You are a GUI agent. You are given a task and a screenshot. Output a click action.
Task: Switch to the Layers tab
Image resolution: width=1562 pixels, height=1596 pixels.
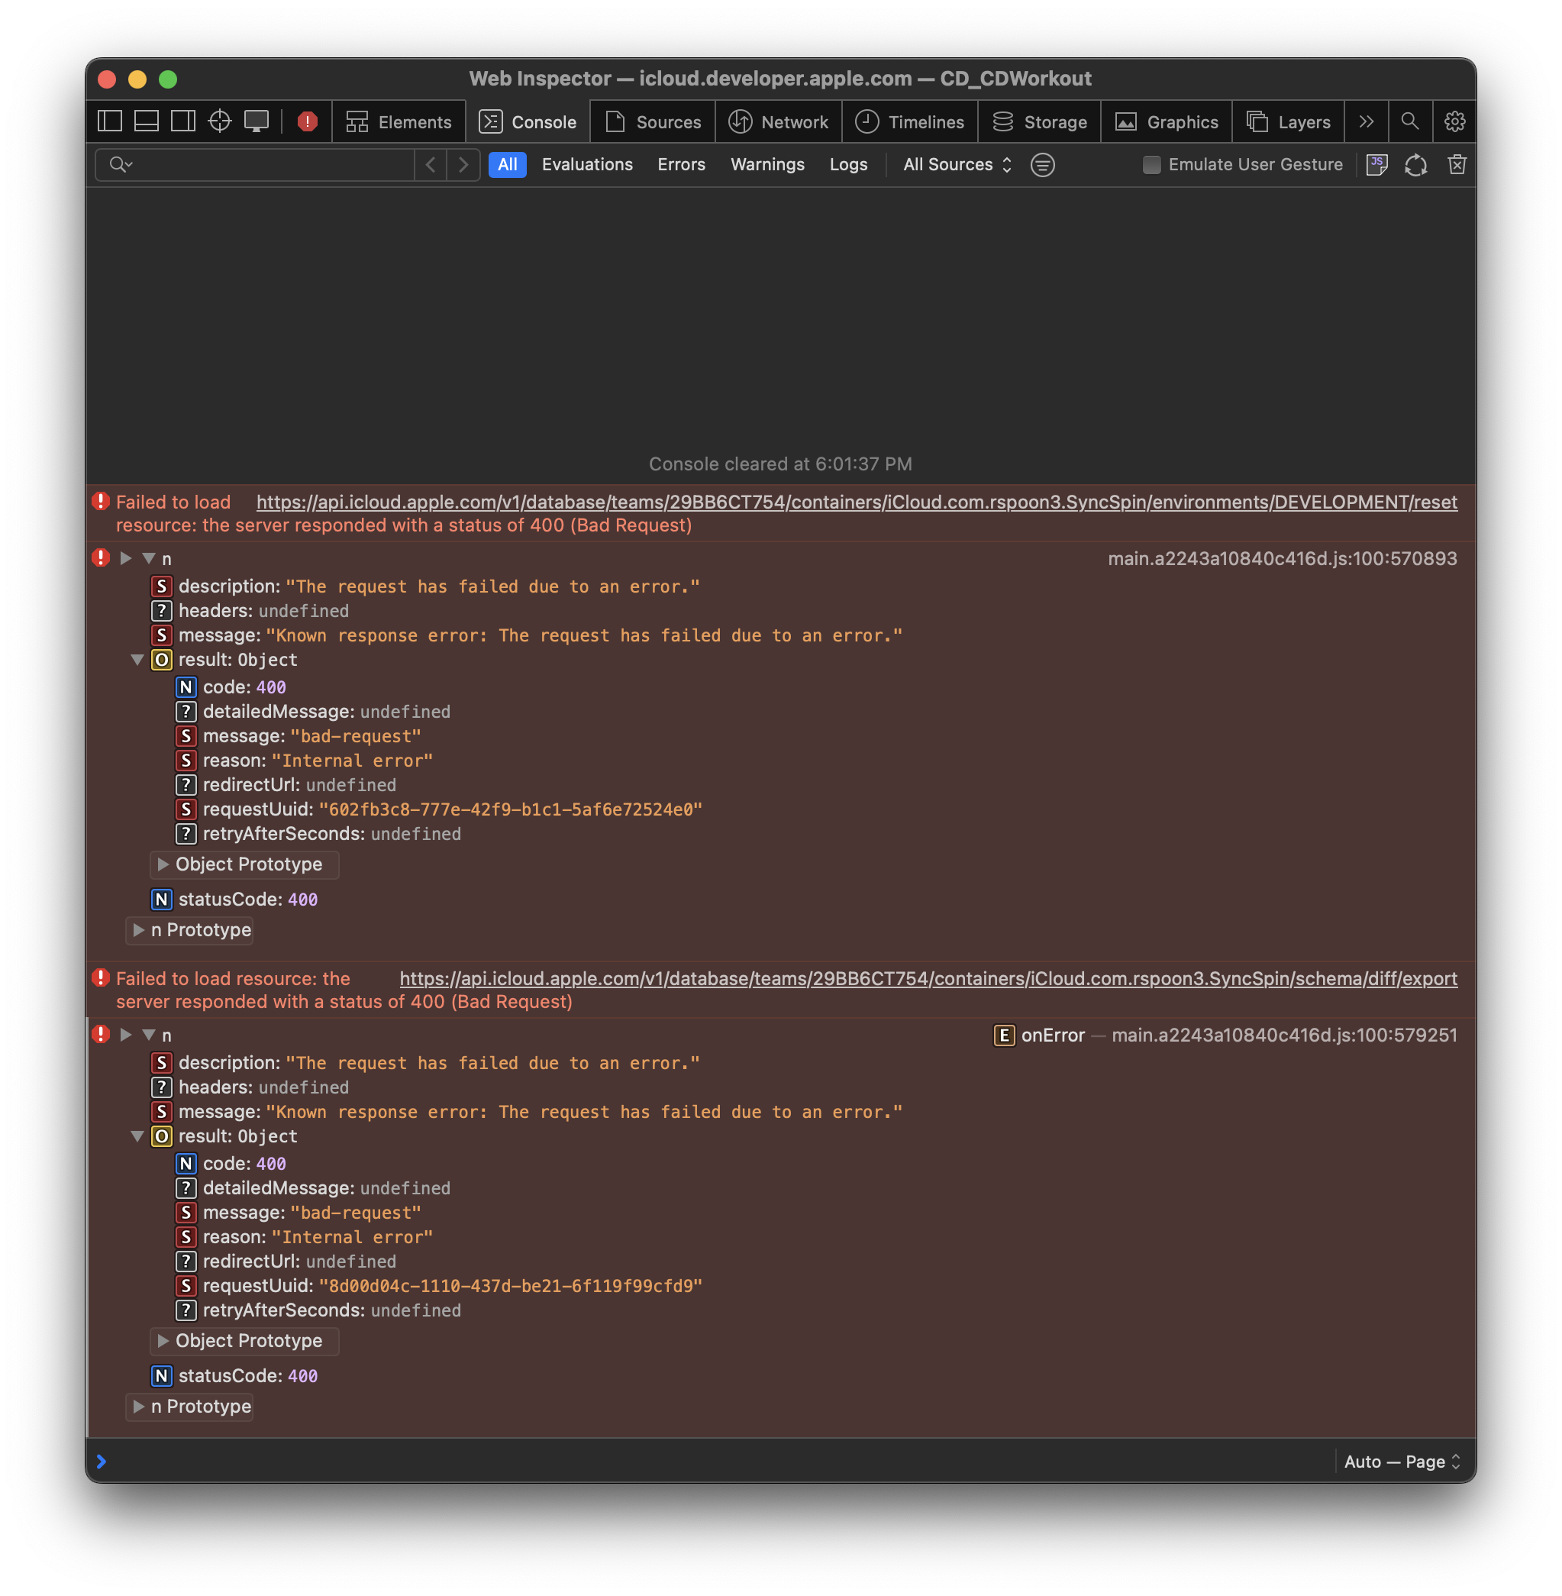click(x=1288, y=122)
